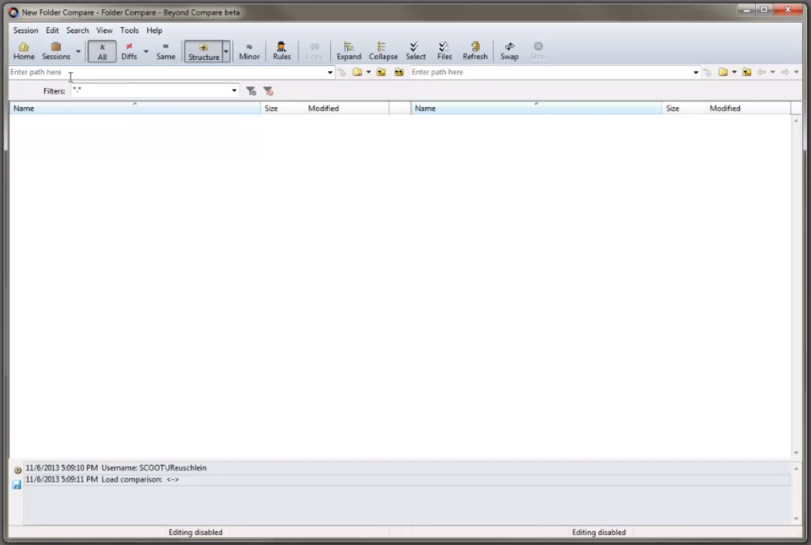Screen dimensions: 811x545
Task: Click the browse folder icon beside left path
Action: [357, 72]
